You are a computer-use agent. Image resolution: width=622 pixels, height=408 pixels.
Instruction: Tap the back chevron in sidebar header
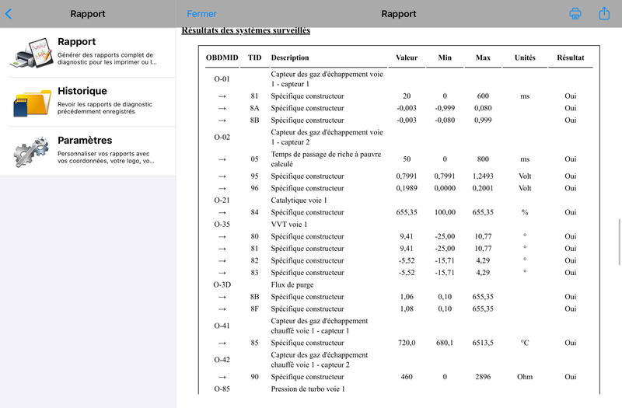pyautogui.click(x=9, y=14)
